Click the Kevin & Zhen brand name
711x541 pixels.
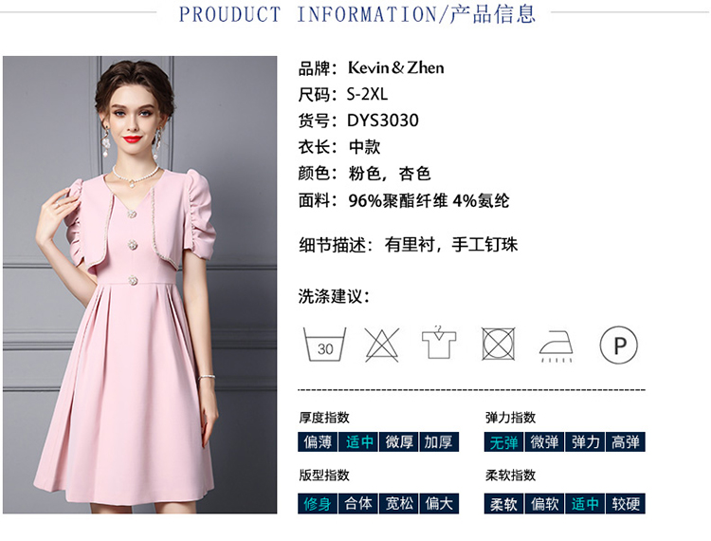(396, 67)
